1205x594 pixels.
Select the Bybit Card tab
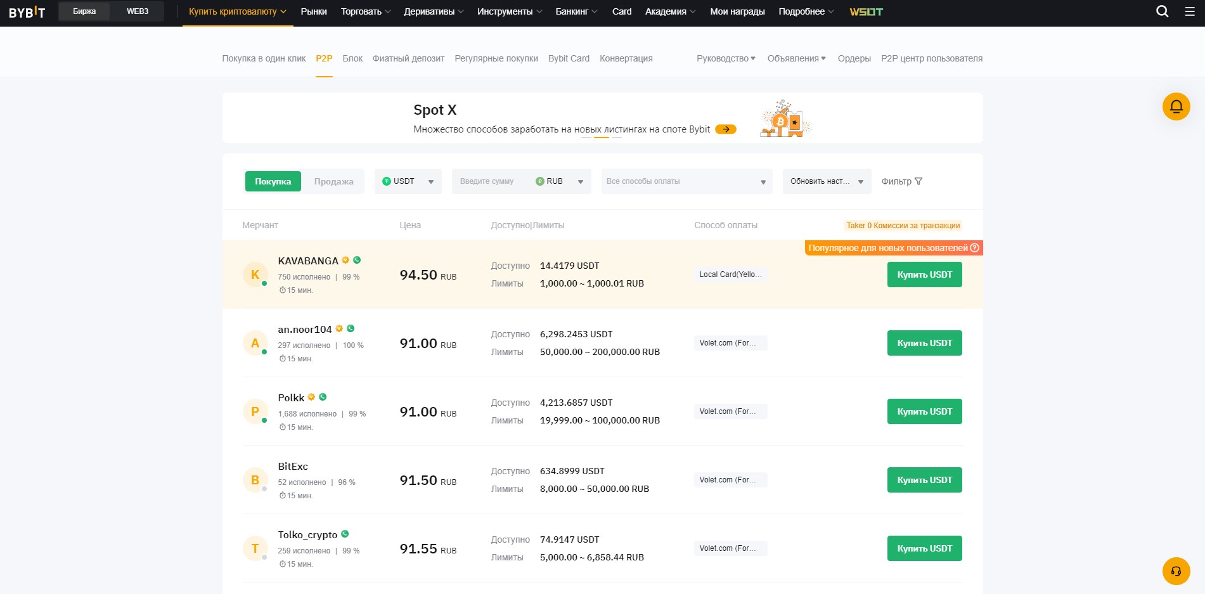[x=569, y=58]
